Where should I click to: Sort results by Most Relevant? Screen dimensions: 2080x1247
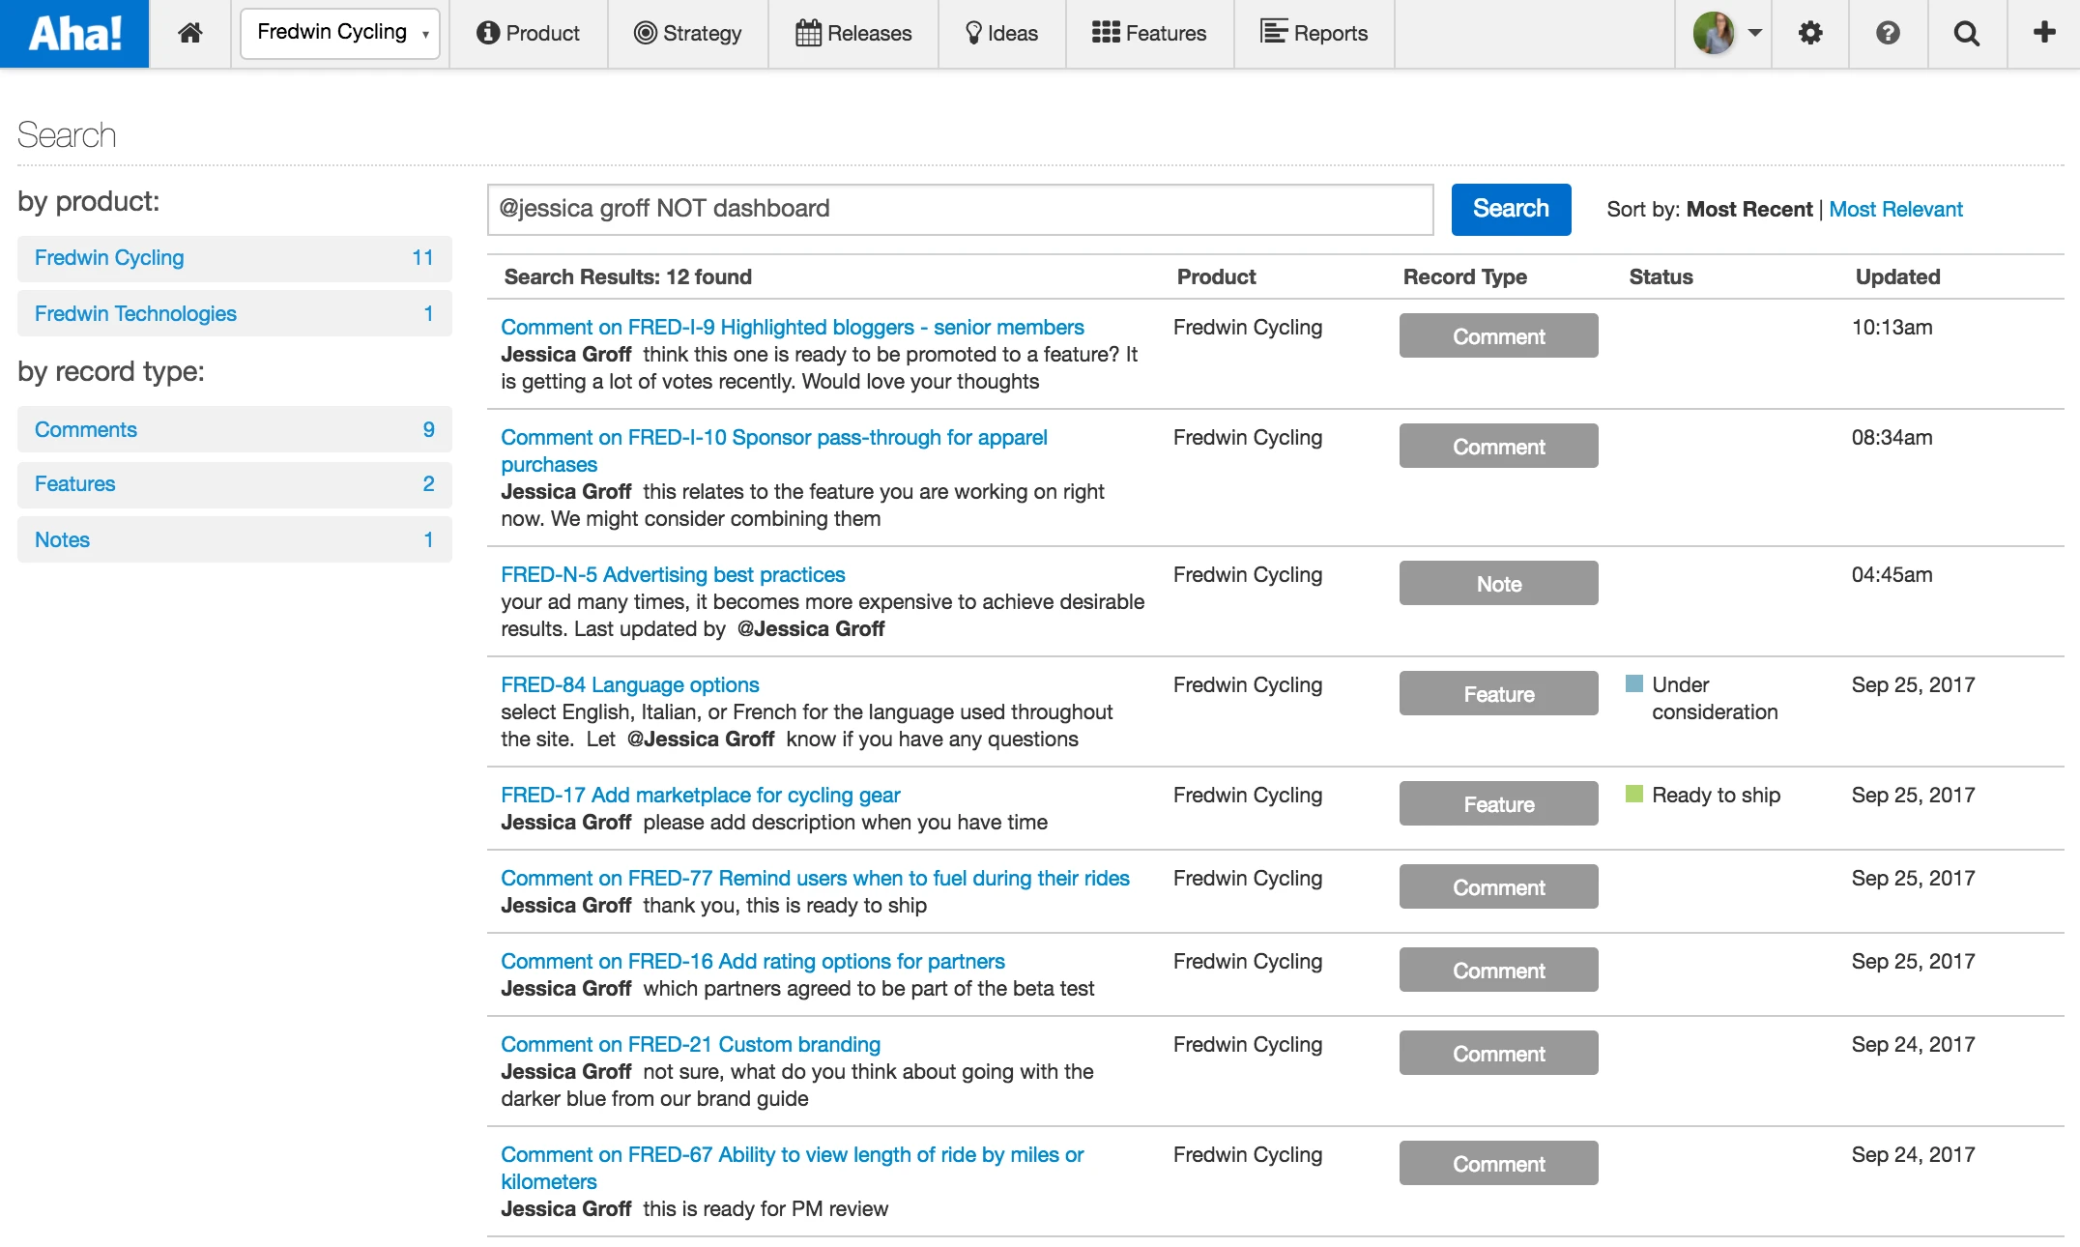pyautogui.click(x=1895, y=209)
